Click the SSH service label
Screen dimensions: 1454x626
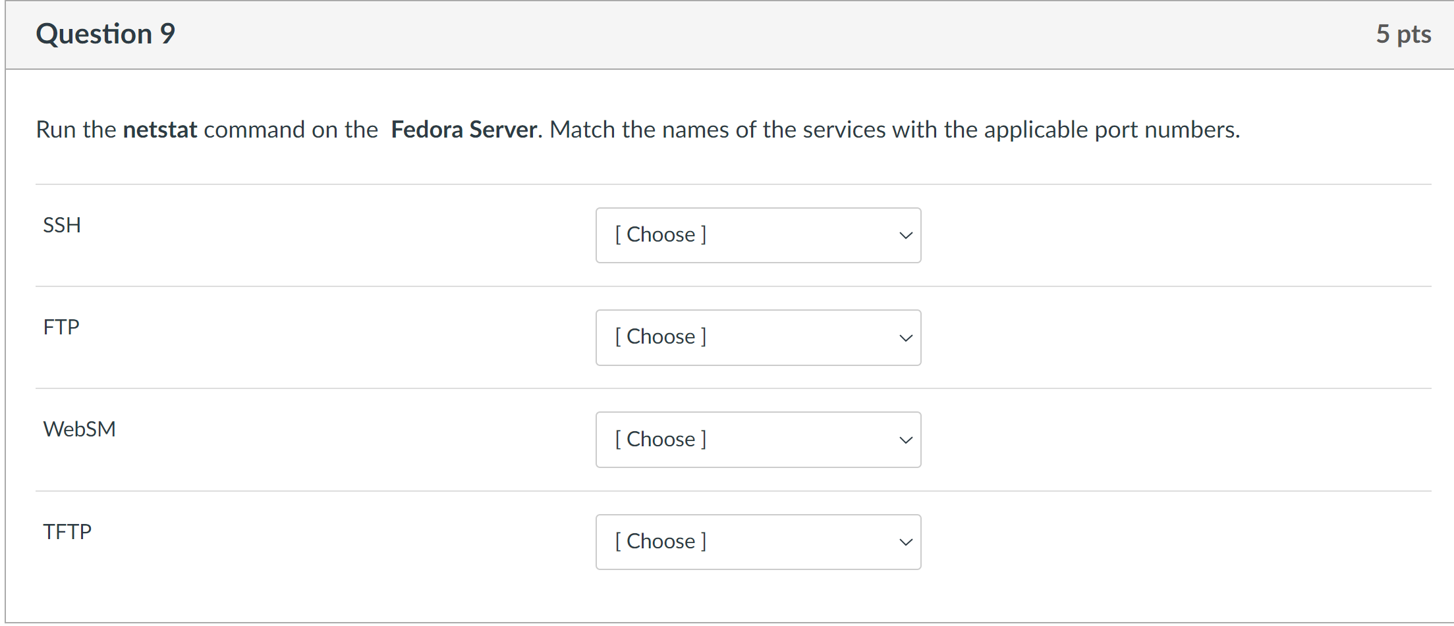pos(62,225)
